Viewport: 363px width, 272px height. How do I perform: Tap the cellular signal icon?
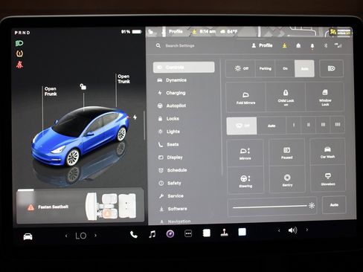[338, 45]
